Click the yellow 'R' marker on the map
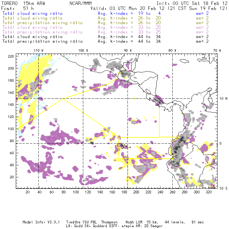Screen dimensions: 229x229 tap(154, 118)
